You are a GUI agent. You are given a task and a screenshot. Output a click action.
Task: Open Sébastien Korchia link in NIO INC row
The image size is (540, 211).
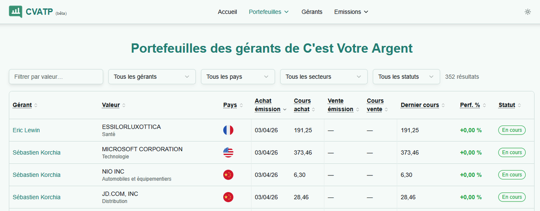click(x=36, y=175)
